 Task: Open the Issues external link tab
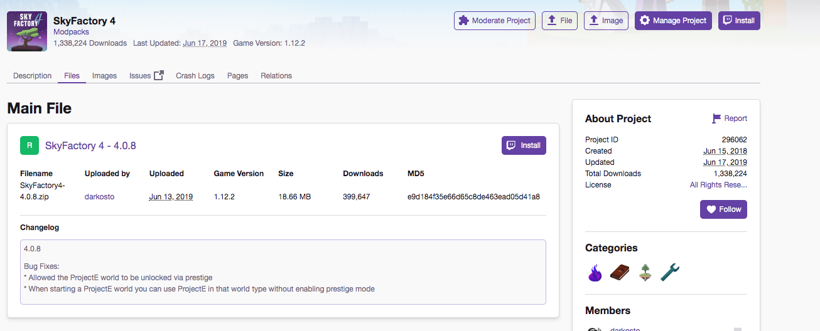(146, 76)
